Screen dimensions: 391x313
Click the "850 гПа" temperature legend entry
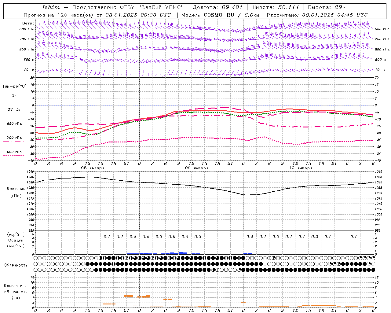coord(14,124)
